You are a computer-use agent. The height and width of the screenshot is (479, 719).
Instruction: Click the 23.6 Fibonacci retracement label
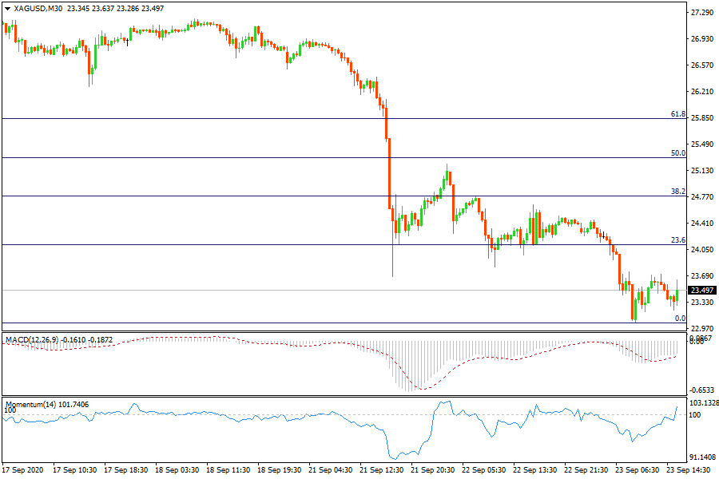click(677, 239)
